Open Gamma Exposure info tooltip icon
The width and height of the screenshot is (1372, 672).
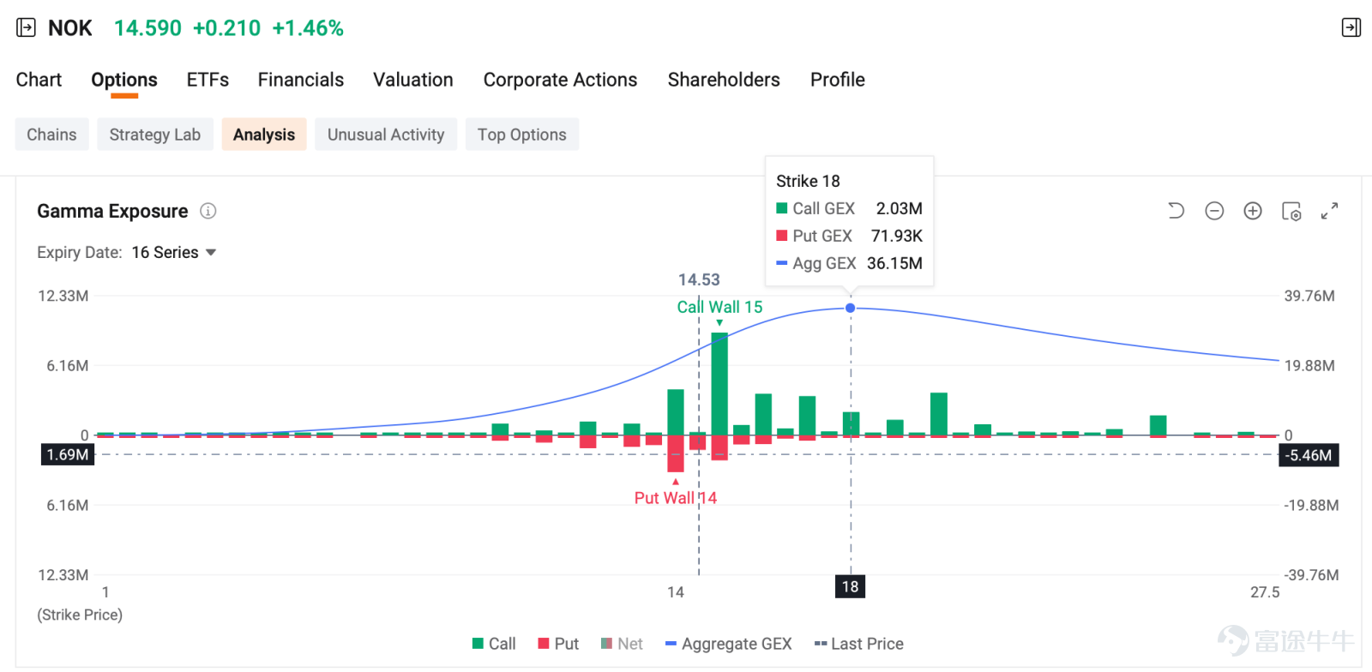[208, 211]
